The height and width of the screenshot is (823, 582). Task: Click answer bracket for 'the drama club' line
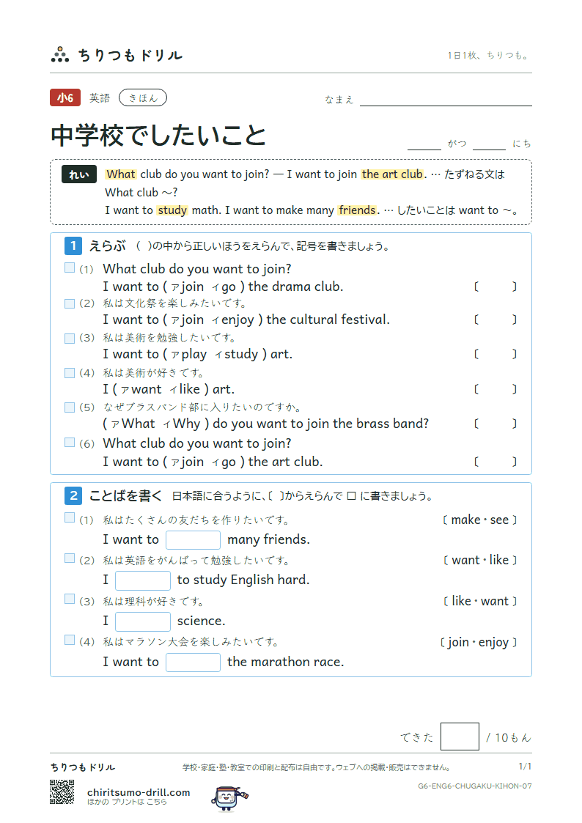pyautogui.click(x=496, y=287)
